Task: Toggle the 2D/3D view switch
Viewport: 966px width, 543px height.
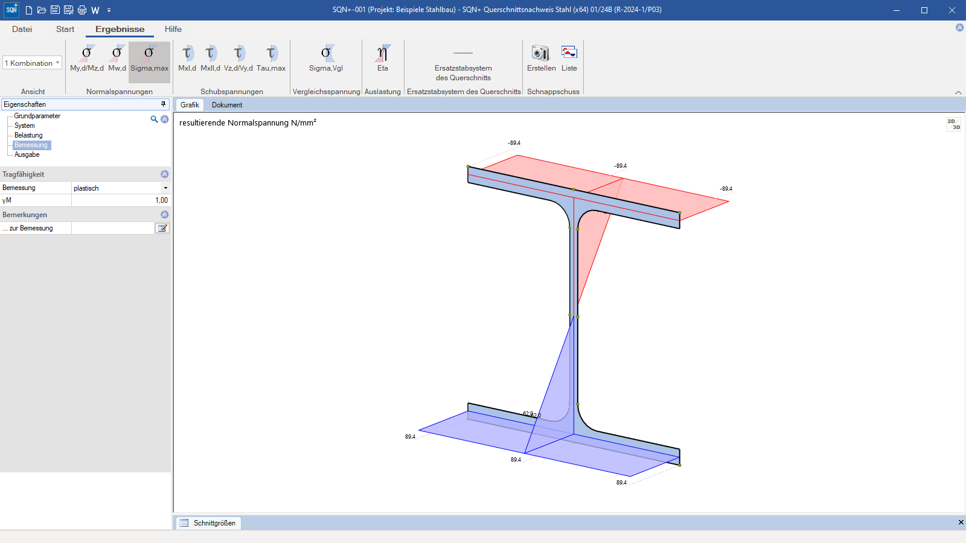Action: tap(954, 124)
